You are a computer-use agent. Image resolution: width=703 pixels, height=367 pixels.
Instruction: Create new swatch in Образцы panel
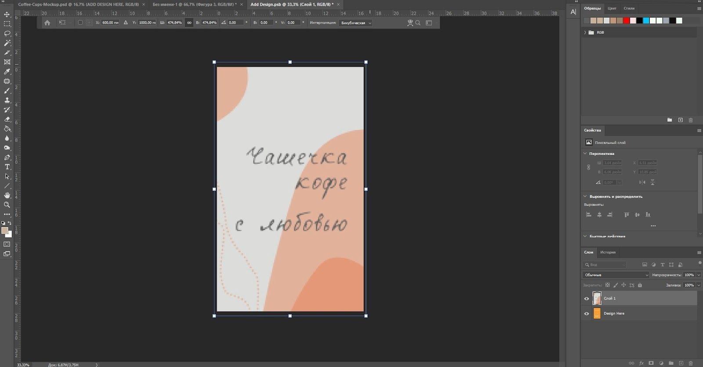click(680, 120)
